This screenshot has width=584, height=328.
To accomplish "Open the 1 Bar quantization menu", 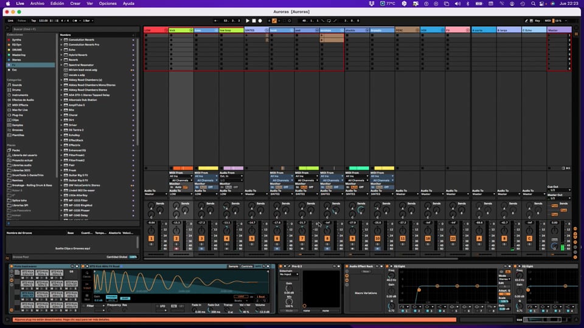I will 88,21.
